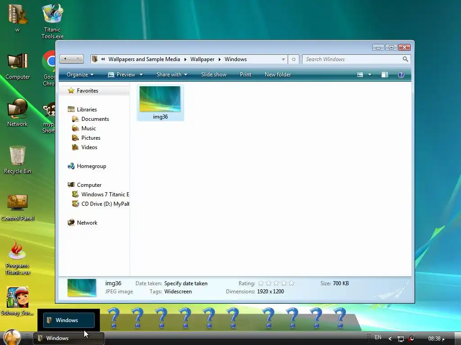
Task: Click the search magnifier icon
Action: point(405,59)
